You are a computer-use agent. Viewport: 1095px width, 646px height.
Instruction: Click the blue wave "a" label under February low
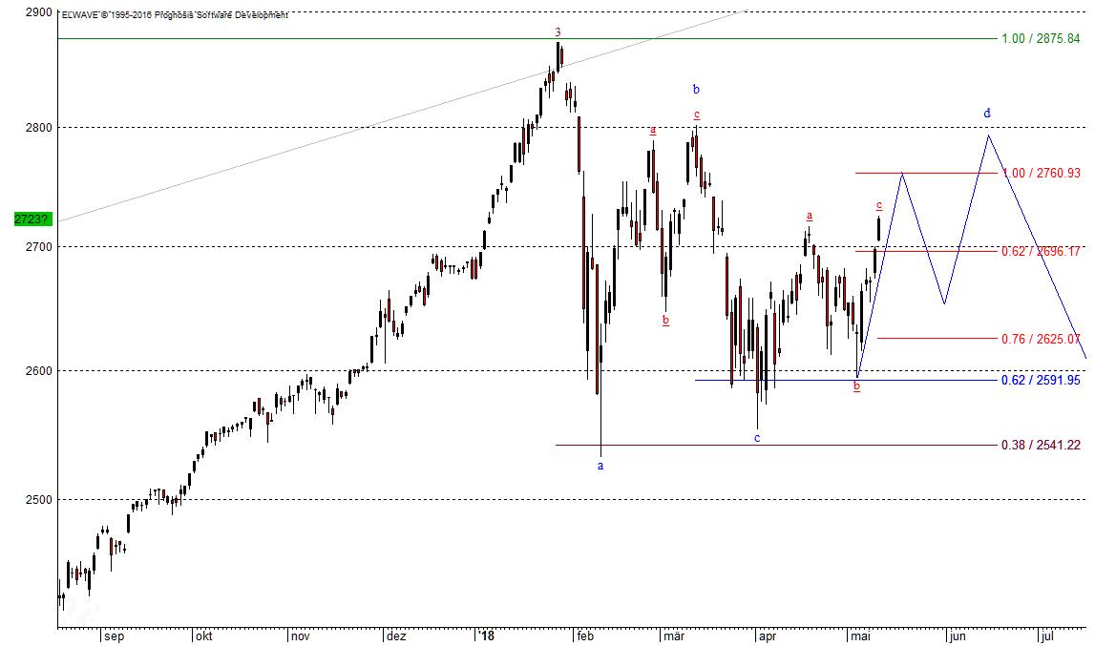600,465
